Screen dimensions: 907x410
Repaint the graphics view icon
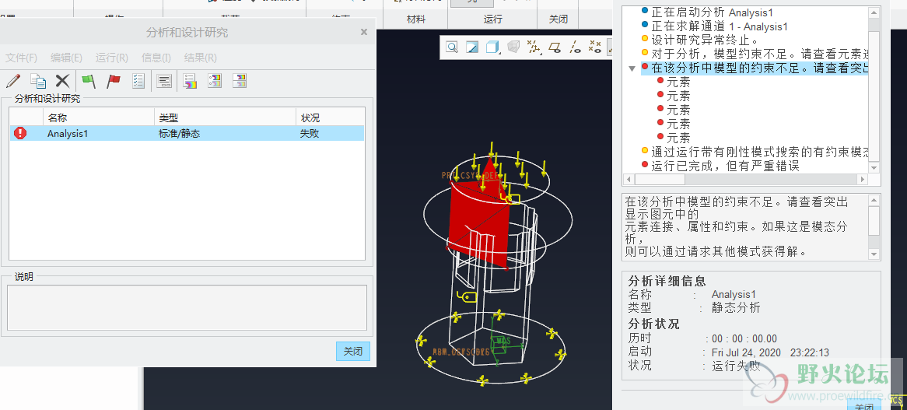pyautogui.click(x=472, y=47)
